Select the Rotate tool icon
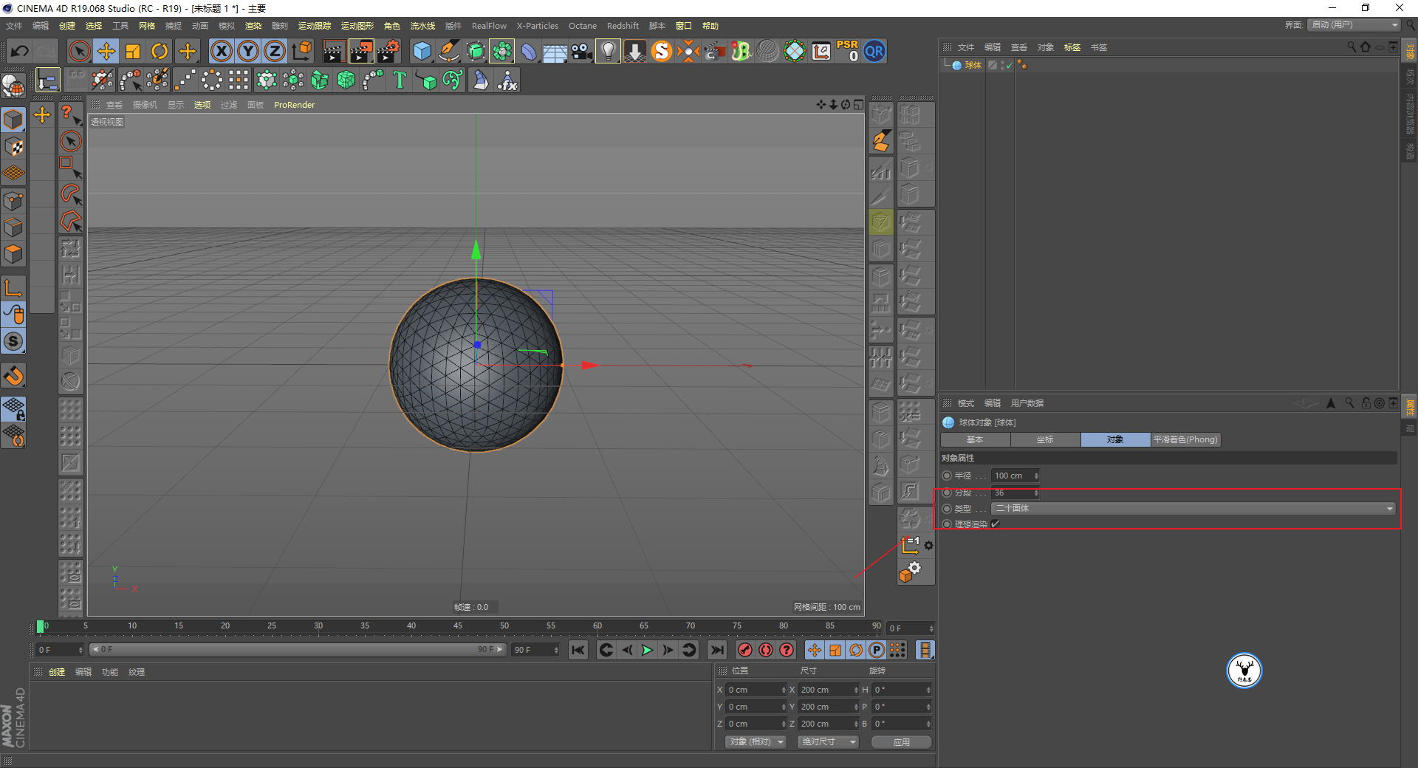Screen dimensions: 1418x768 point(160,51)
